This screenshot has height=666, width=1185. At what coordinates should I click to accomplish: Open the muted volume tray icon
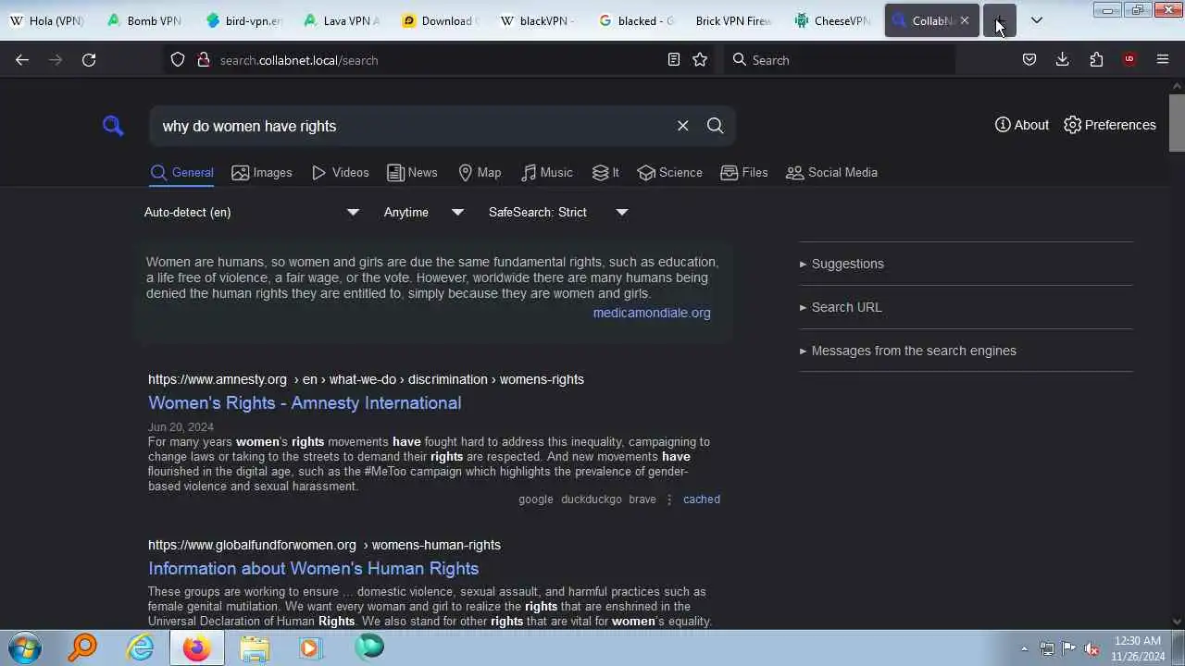coord(1091,648)
